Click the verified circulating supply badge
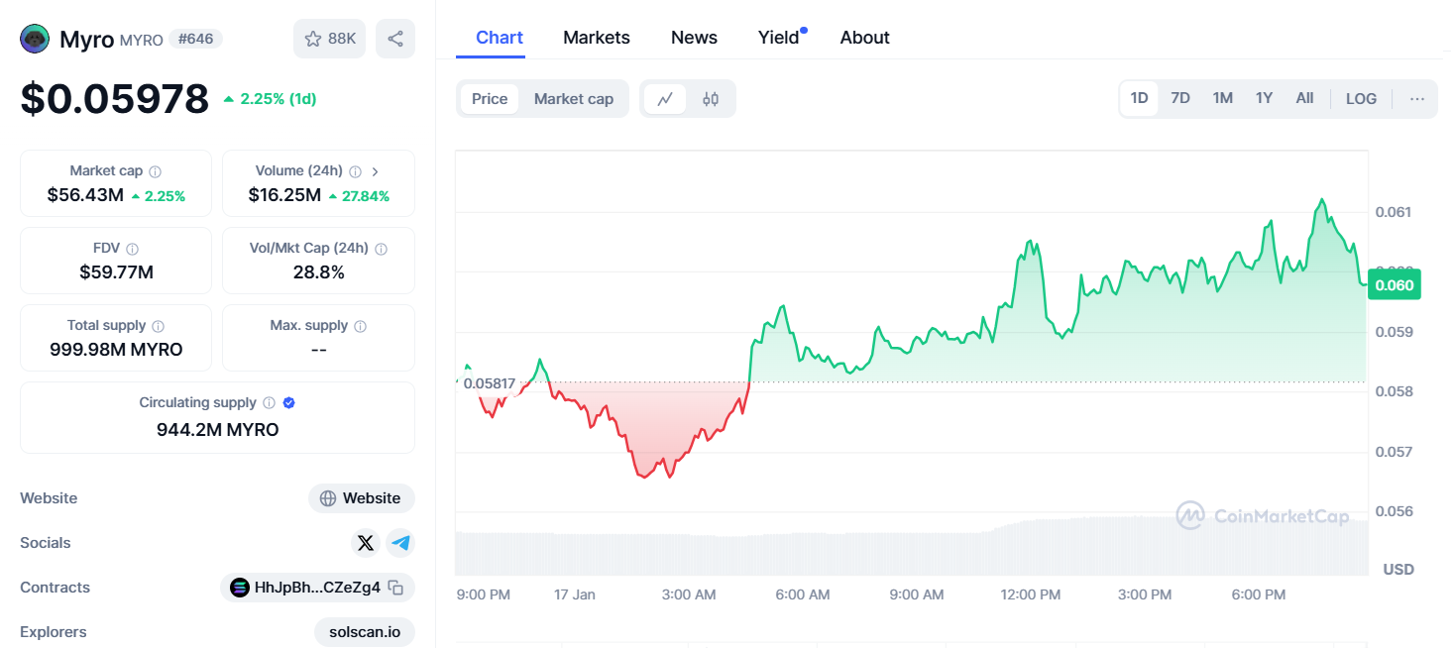This screenshot has height=648, width=1451. 289,403
